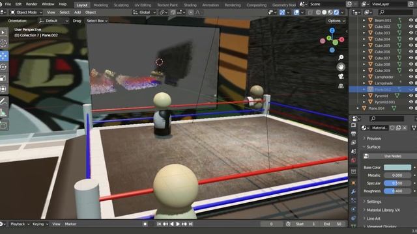This screenshot has height=234, width=417.
Task: Expand the Plane.004 tree item
Action: 358,109
